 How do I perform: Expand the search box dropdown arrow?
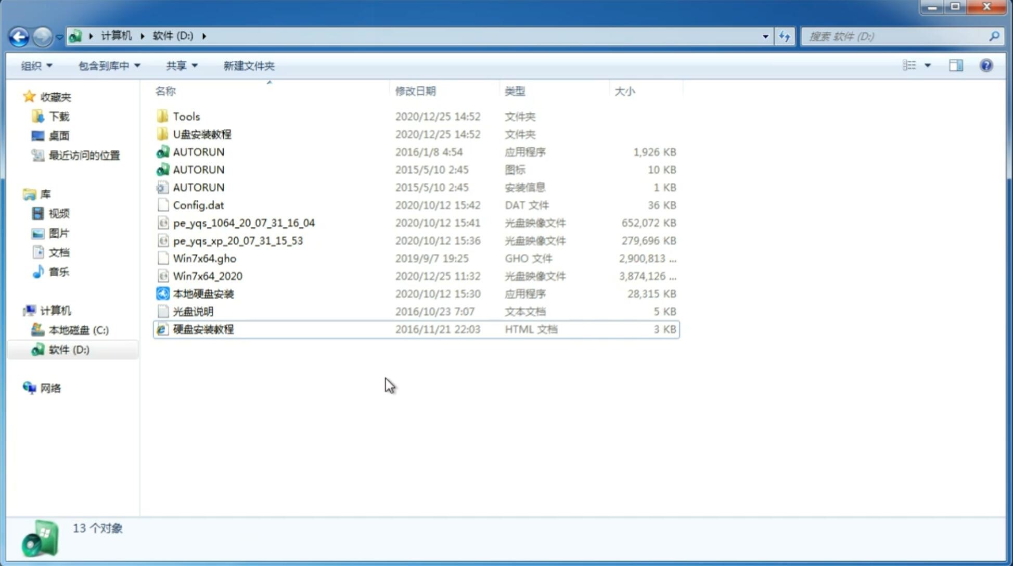pyautogui.click(x=765, y=35)
